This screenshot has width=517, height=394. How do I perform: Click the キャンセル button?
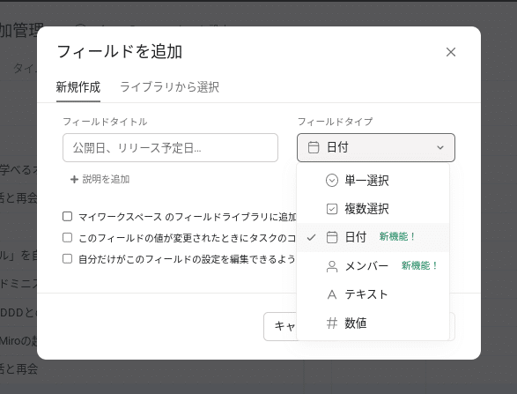[x=280, y=326]
